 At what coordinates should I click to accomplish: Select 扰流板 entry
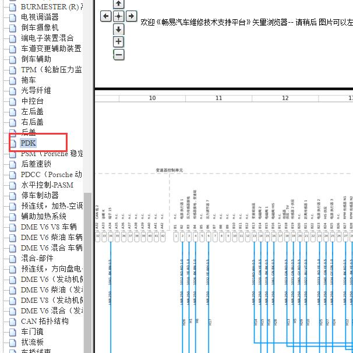coord(32,342)
